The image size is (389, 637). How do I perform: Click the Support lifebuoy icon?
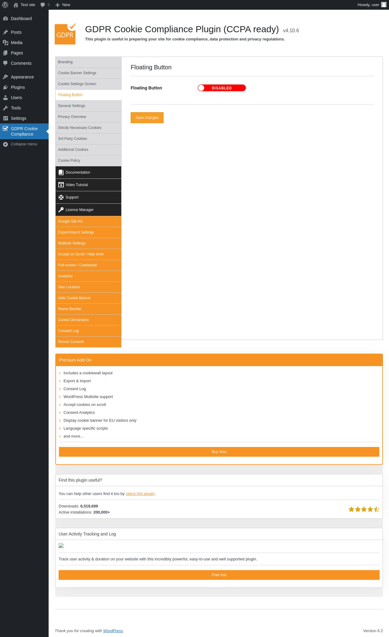(x=61, y=197)
